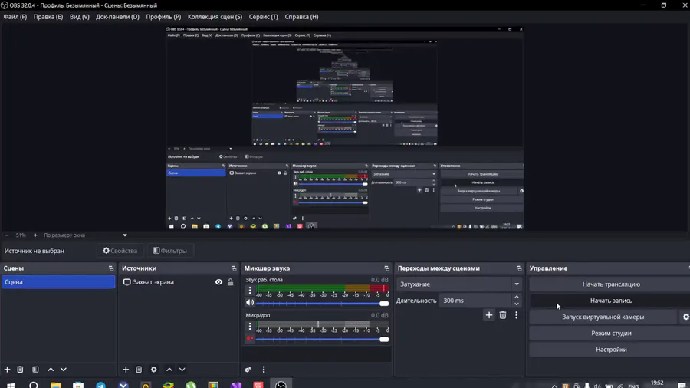Adjust Звук раб. стола volume slider

[x=323, y=304]
